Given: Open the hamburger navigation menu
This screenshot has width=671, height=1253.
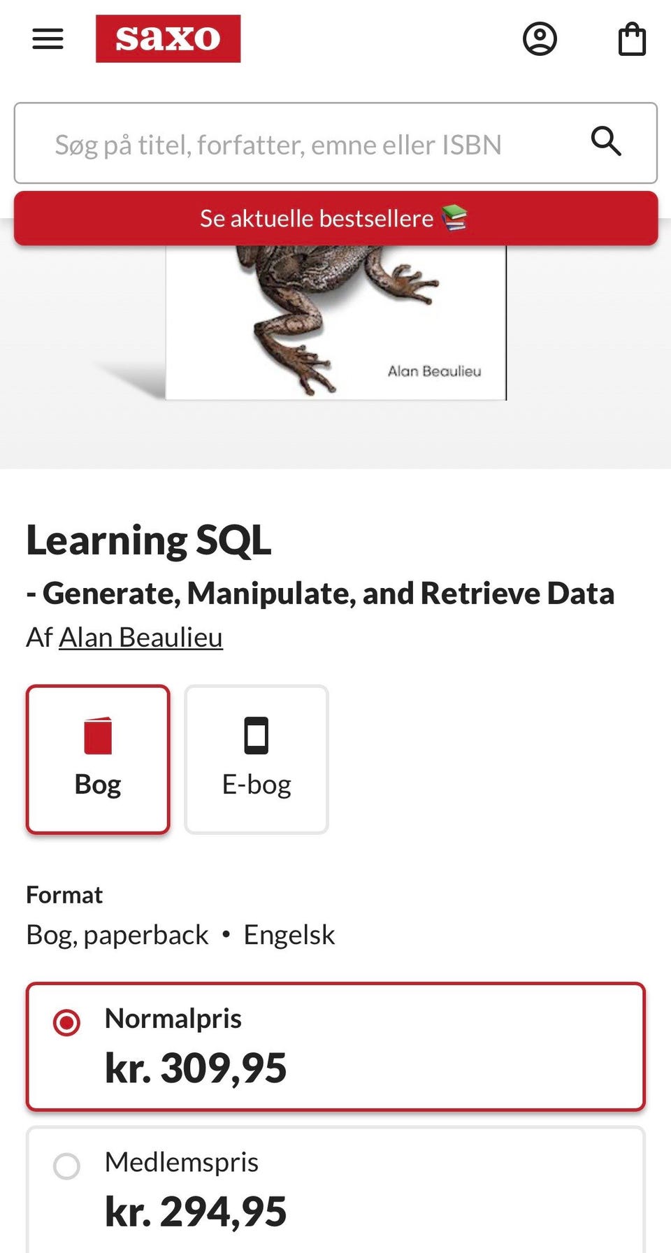Looking at the screenshot, I should coord(48,38).
